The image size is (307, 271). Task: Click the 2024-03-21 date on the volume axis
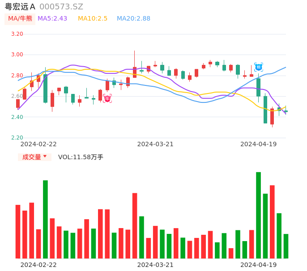point(155,265)
